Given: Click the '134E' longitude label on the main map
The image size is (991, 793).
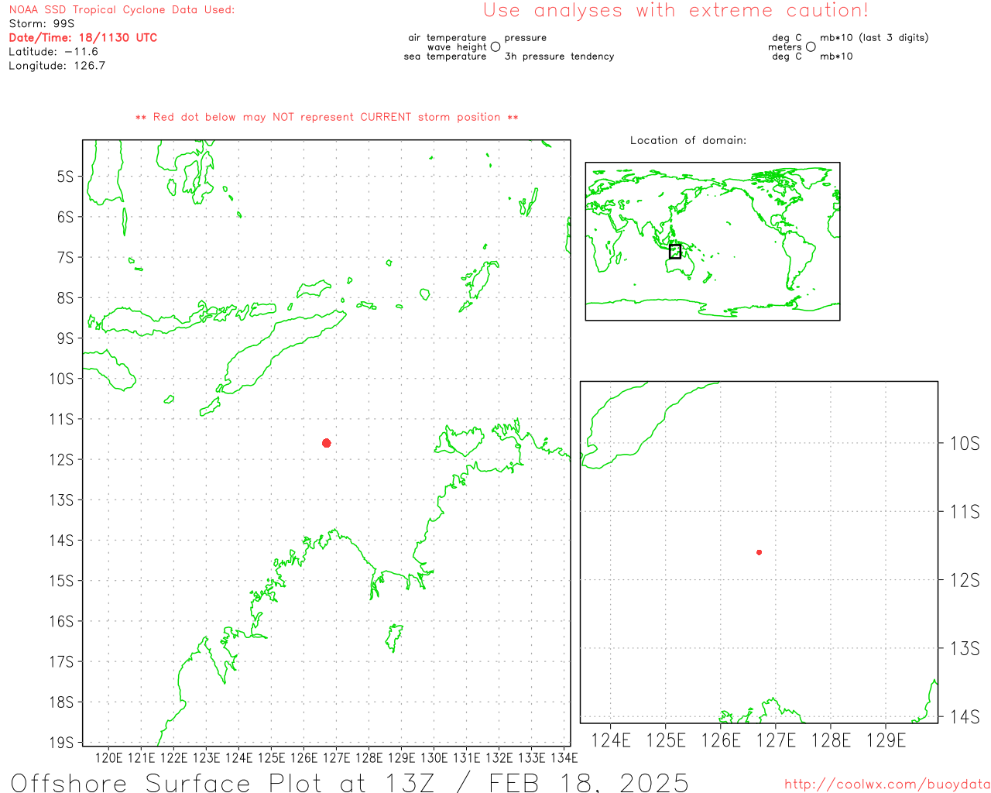Looking at the screenshot, I should point(564,757).
